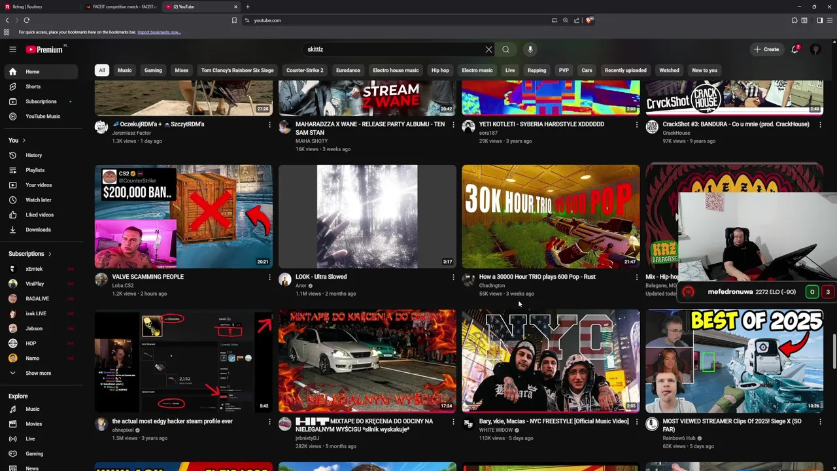
Task: Open Chadington channel name
Action: coord(492,285)
